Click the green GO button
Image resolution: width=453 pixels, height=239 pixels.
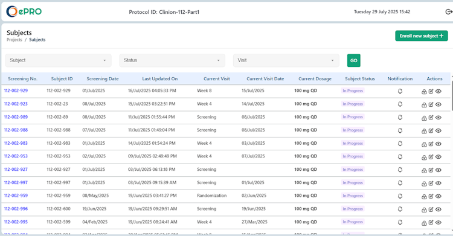coord(353,60)
